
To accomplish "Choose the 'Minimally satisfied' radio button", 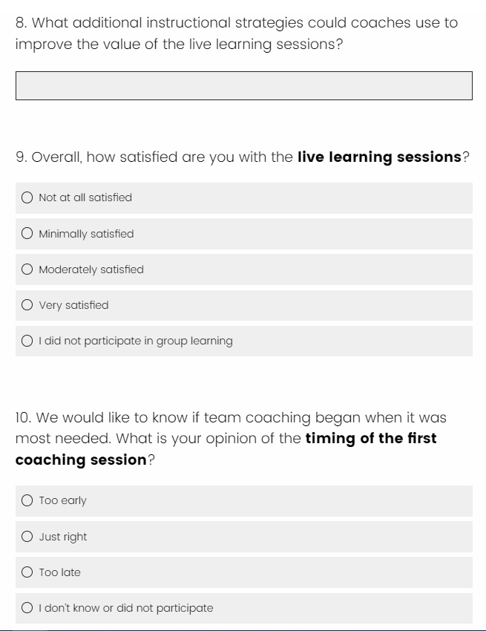I will [27, 234].
